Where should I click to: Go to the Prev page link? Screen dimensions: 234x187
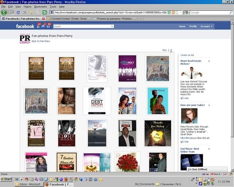[x=164, y=50]
